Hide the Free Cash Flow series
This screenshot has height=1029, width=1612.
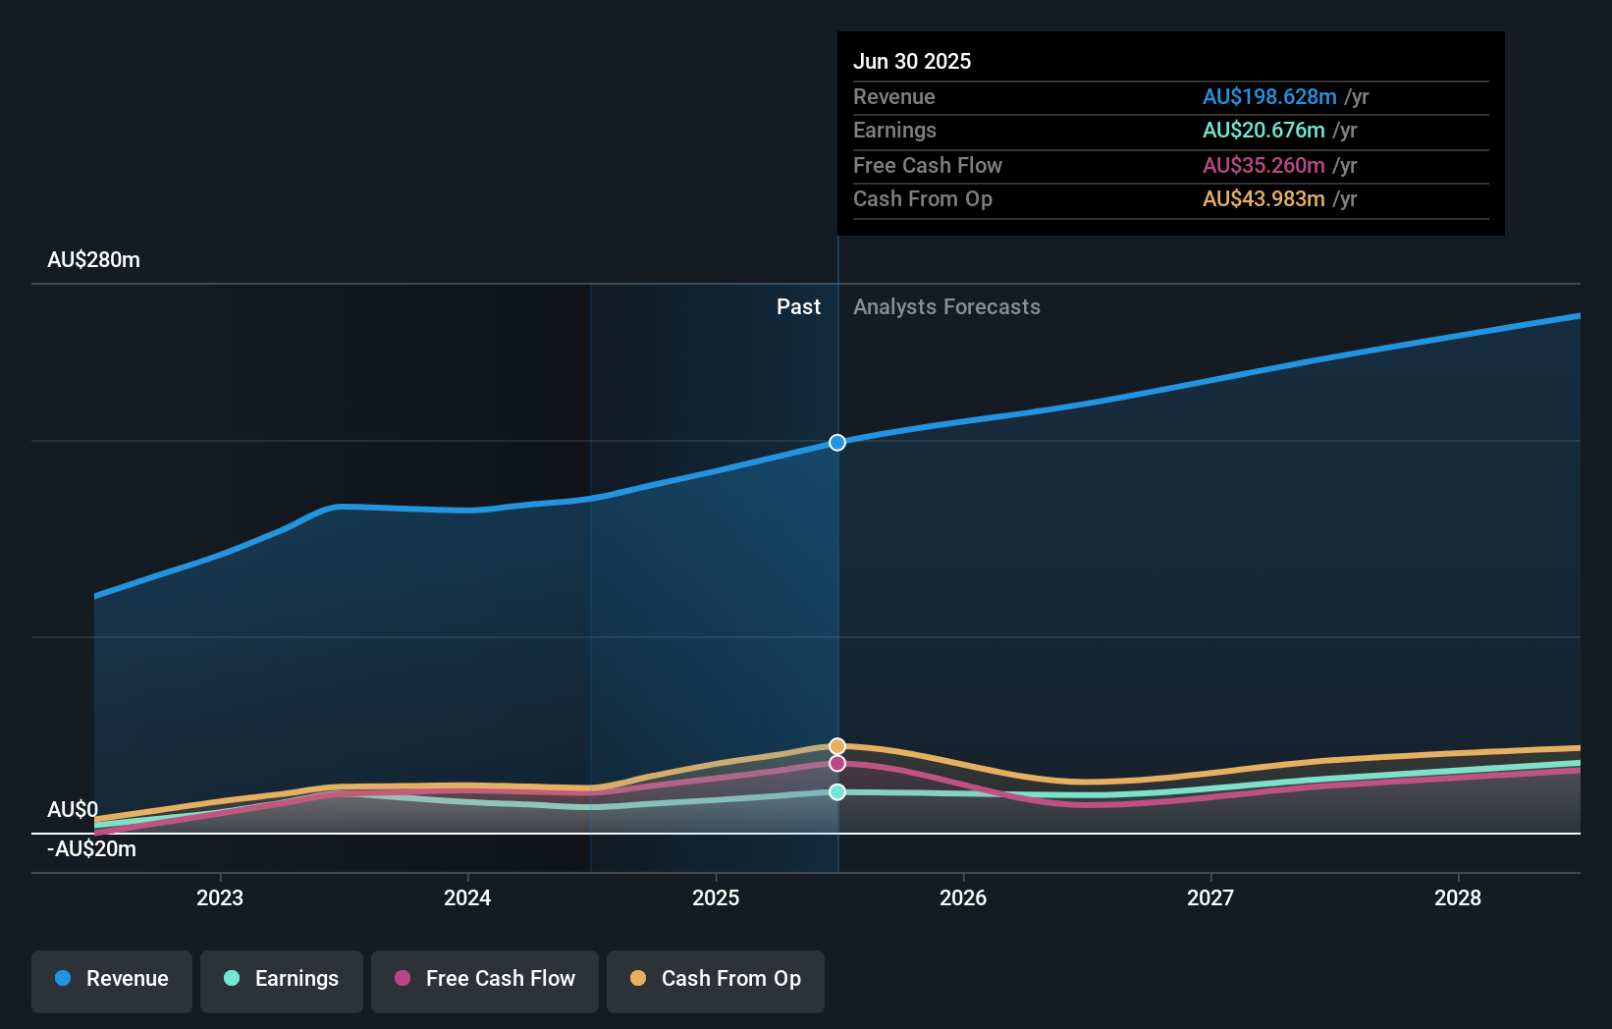click(x=484, y=979)
